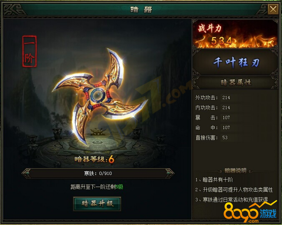This screenshot has height=225, width=282.
Task: Click the 暗器 title bar text
Action: click(141, 9)
